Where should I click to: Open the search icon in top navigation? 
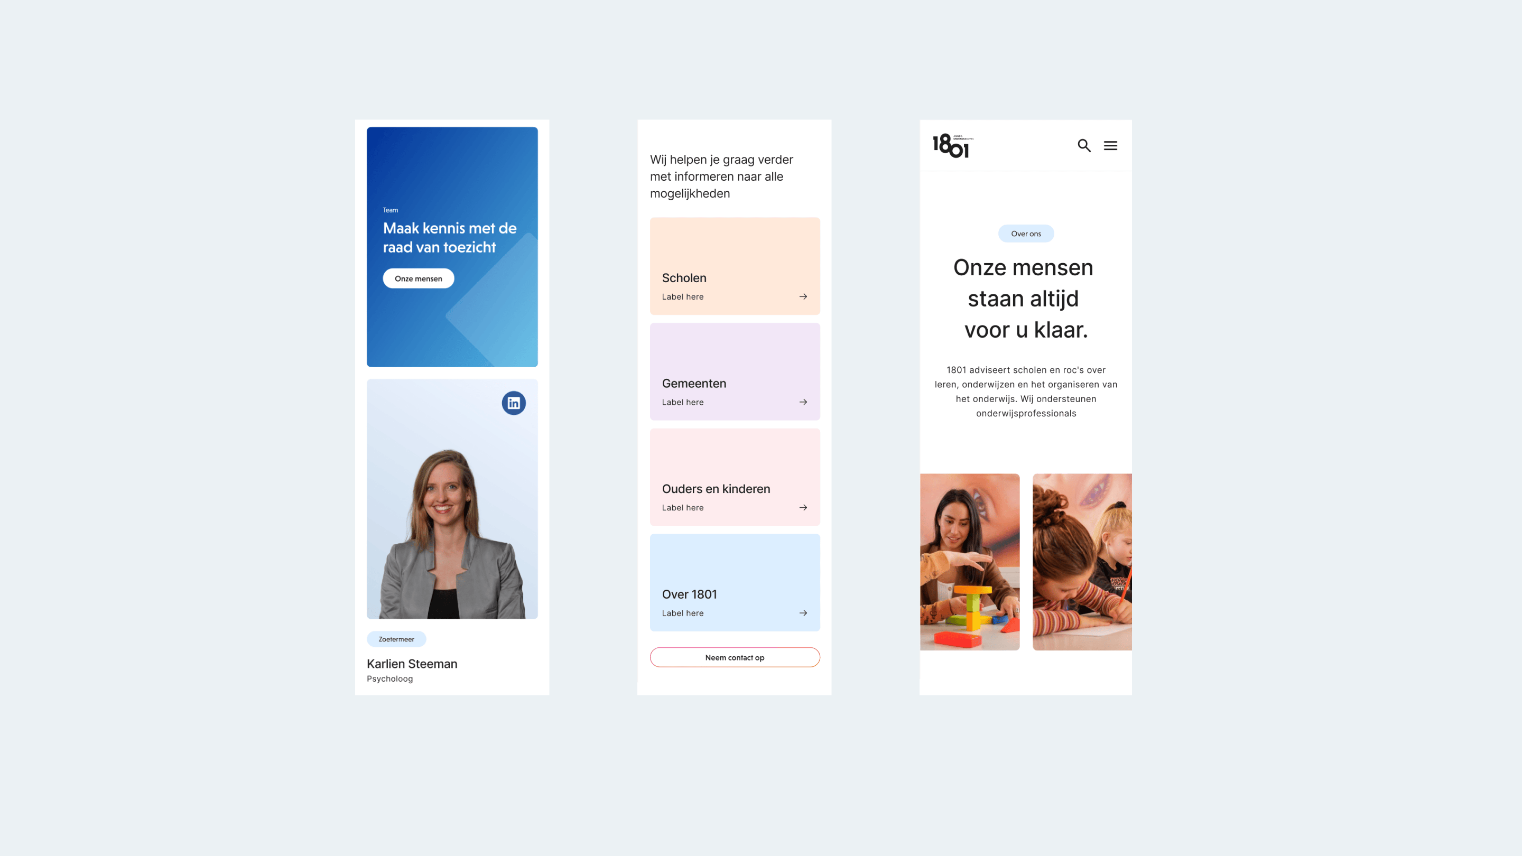tap(1084, 145)
